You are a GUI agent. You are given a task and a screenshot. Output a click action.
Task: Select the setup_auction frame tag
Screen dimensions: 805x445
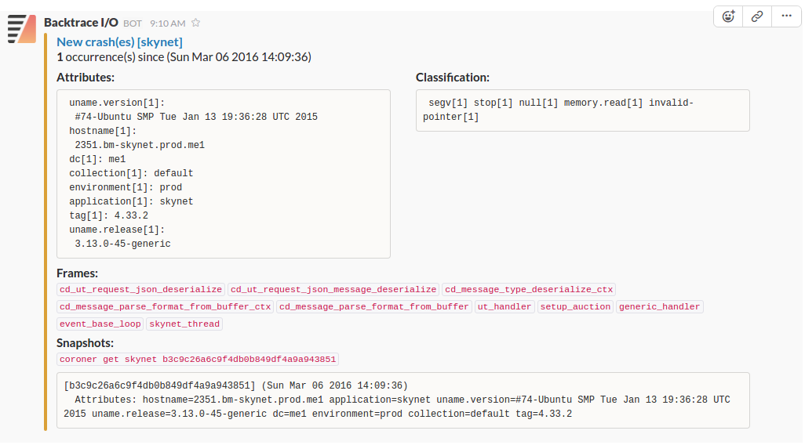[575, 307]
